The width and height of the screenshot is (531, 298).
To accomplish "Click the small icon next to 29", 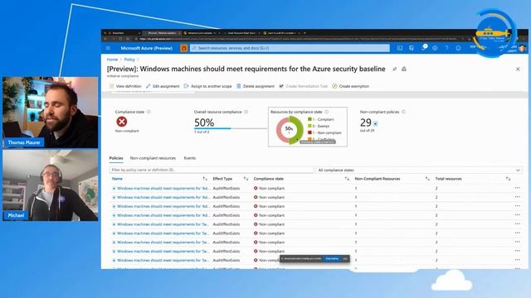I will pyautogui.click(x=375, y=123).
